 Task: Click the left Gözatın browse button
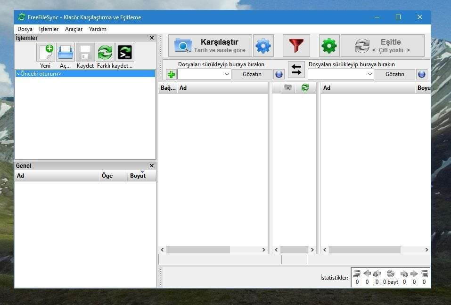click(252, 74)
